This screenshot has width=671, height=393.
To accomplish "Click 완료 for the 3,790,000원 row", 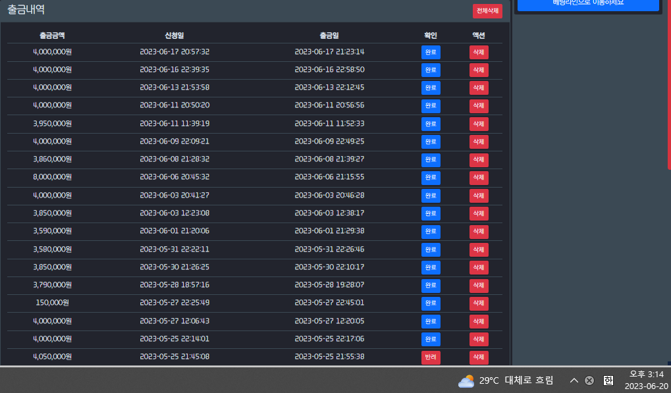I will 431,285.
